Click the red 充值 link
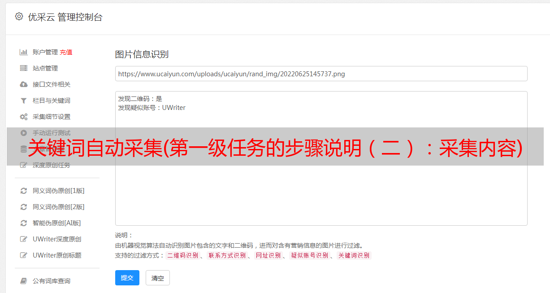This screenshot has height=293, width=550. [66, 52]
